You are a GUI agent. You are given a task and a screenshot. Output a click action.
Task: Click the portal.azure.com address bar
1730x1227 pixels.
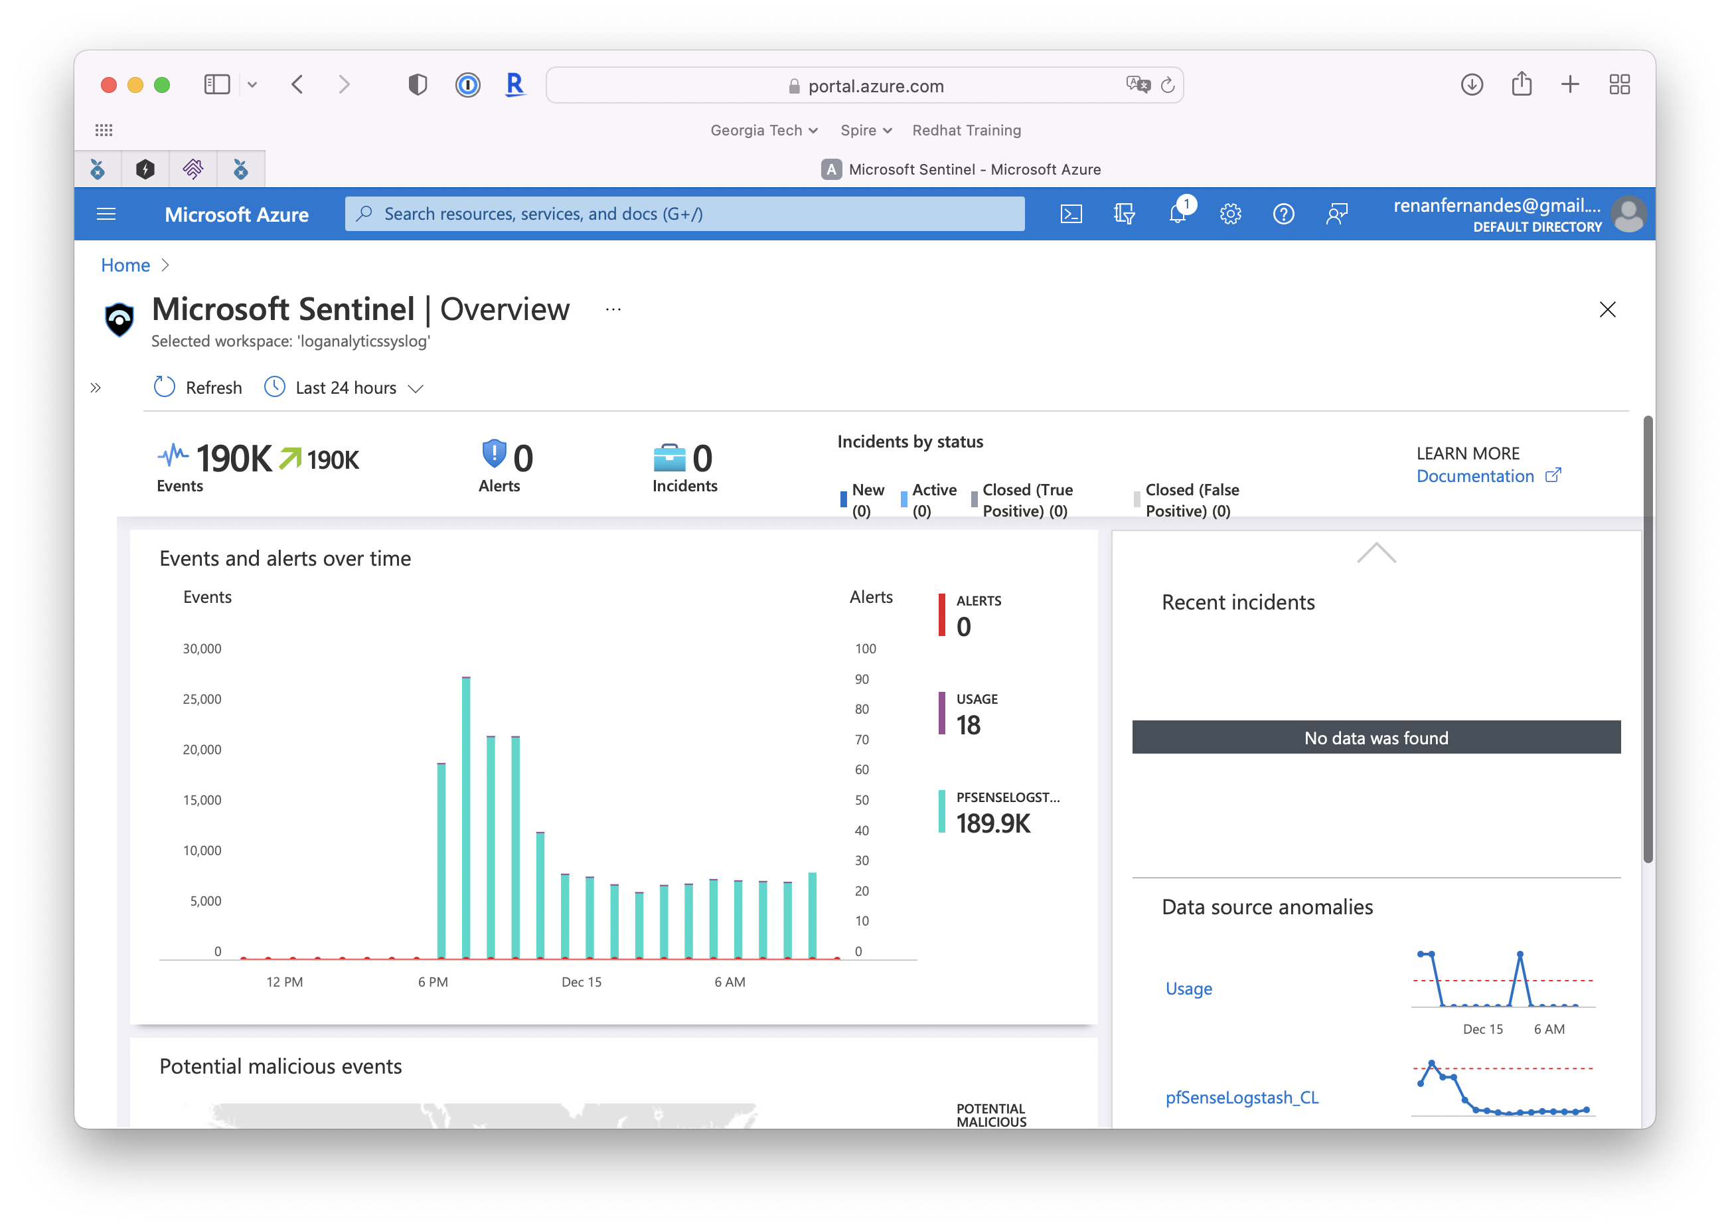(x=864, y=86)
